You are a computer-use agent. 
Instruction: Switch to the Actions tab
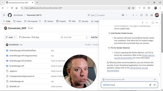click(49, 21)
